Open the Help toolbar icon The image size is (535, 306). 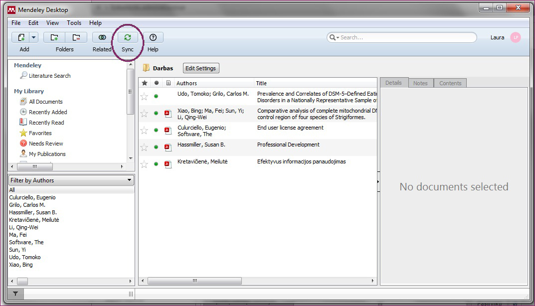[153, 37]
